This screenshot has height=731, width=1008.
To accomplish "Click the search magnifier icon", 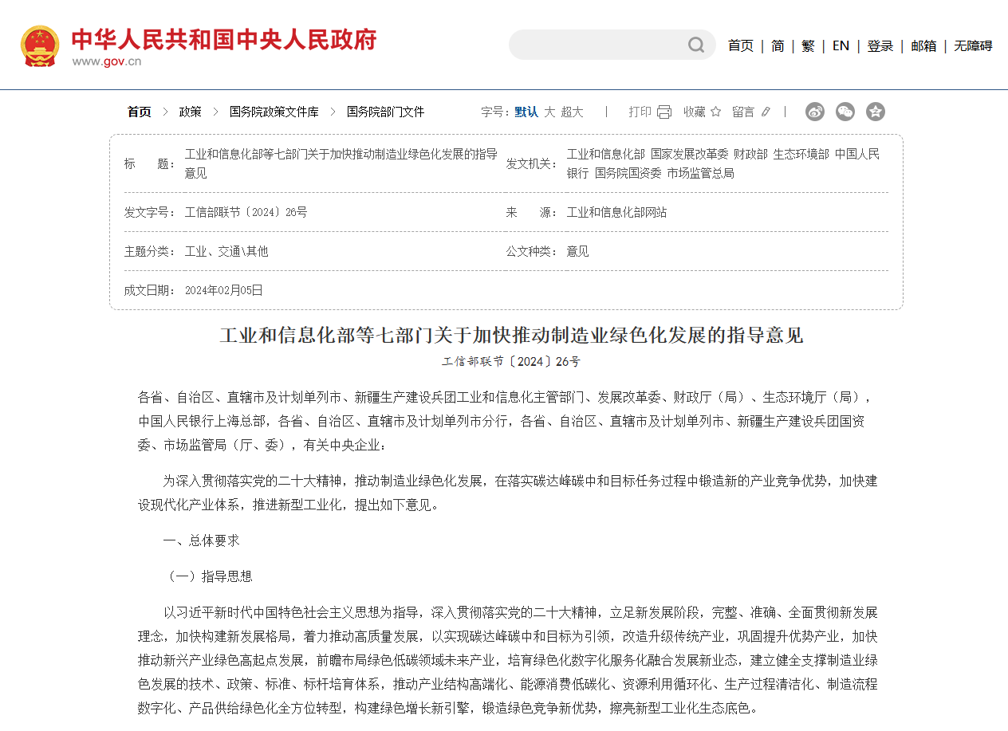I will coord(696,45).
